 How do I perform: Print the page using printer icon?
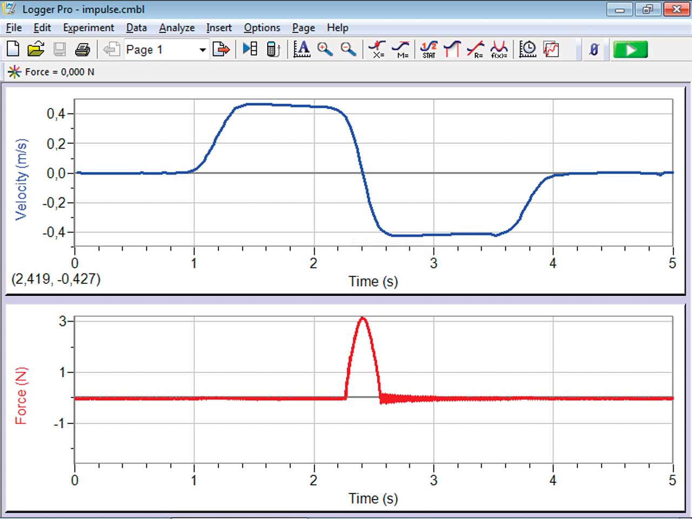click(x=82, y=50)
